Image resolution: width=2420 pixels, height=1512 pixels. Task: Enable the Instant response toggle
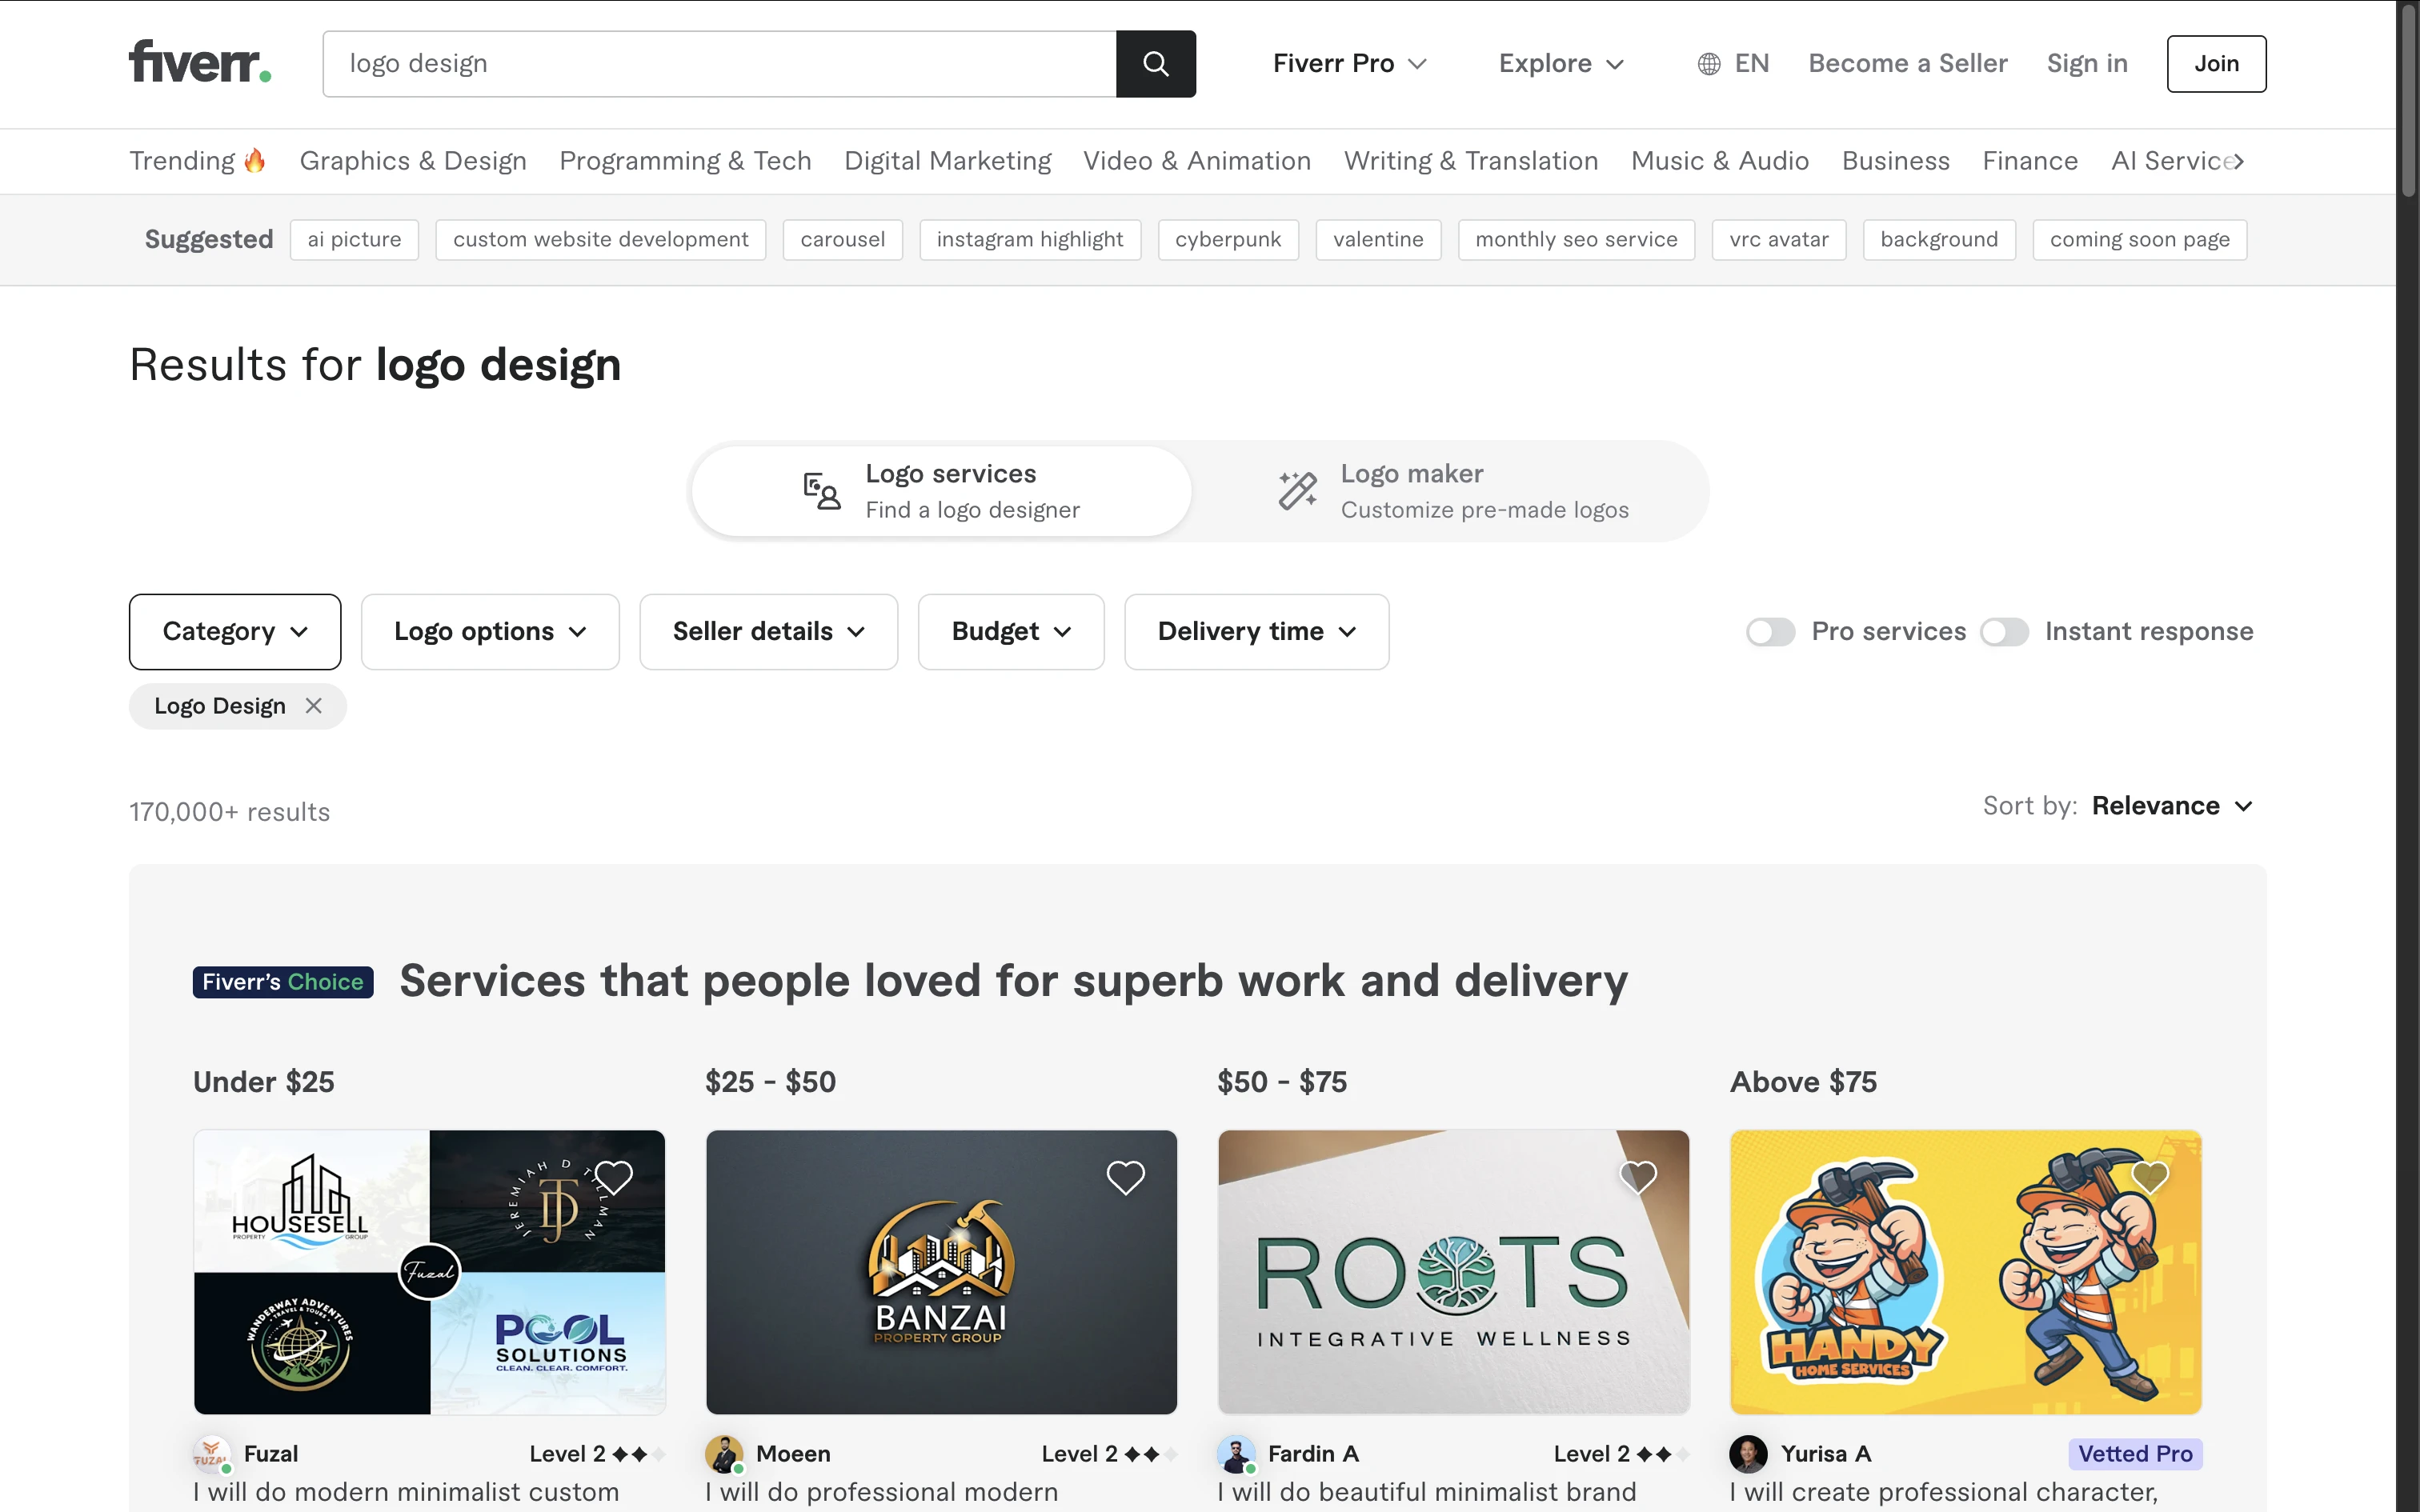[2005, 631]
